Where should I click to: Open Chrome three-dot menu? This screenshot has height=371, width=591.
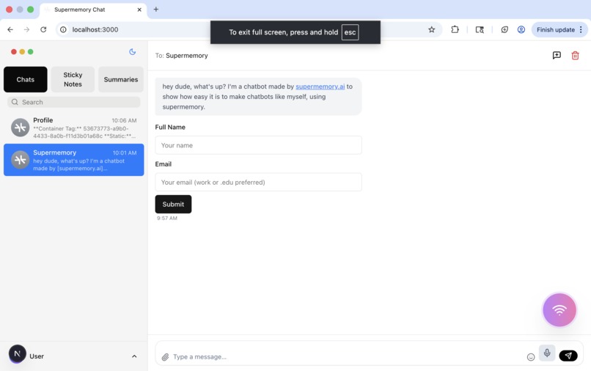[581, 29]
